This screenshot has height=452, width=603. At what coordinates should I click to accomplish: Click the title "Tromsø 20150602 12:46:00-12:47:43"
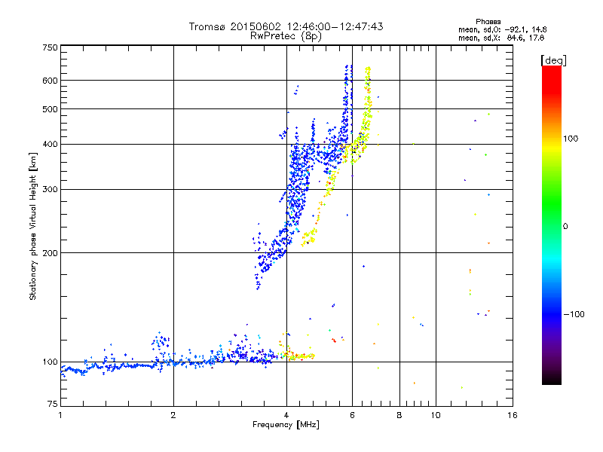pyautogui.click(x=286, y=26)
